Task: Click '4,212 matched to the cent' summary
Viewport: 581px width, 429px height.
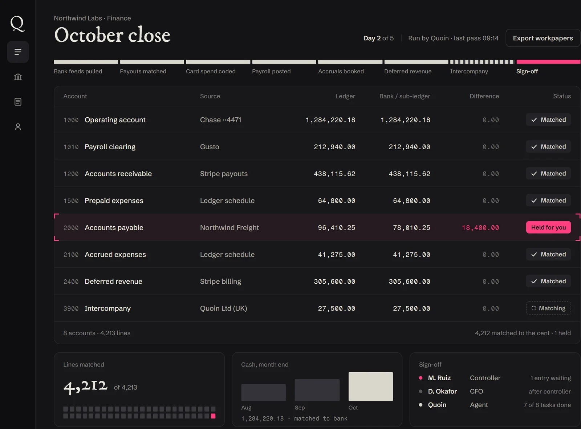Action: click(x=512, y=333)
